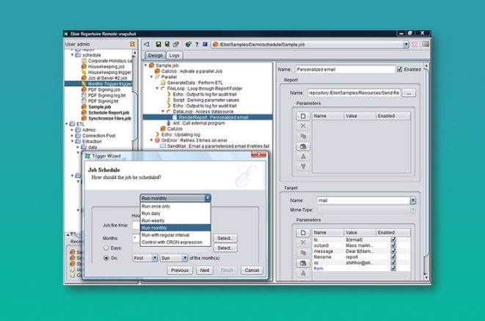Click the red X icon beside path bar
This screenshot has height=321, width=485.
415,44
